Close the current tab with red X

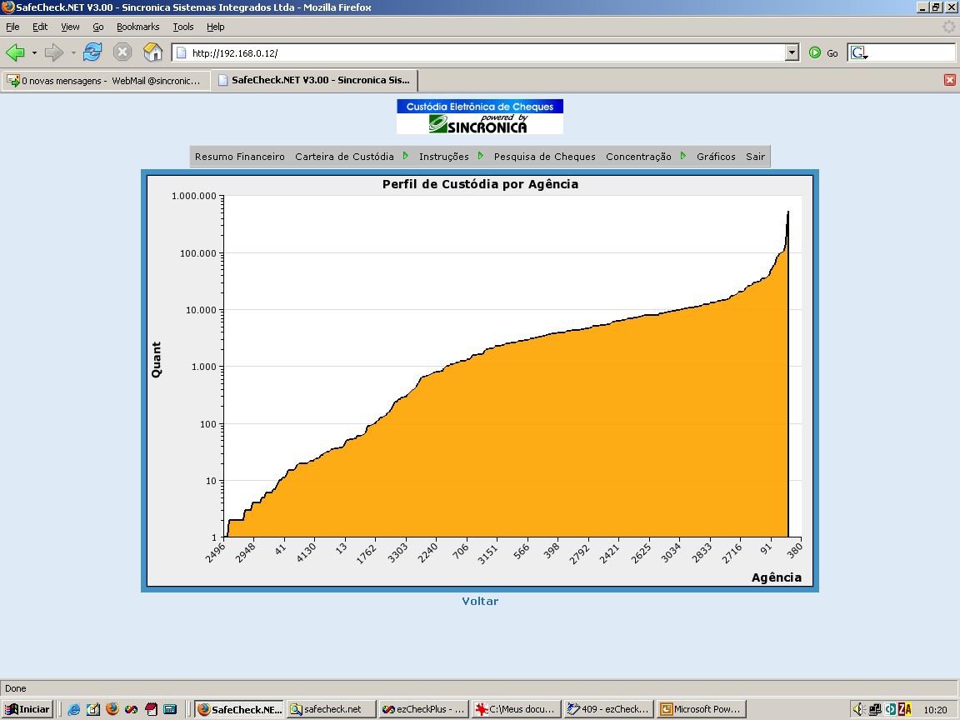[x=950, y=80]
